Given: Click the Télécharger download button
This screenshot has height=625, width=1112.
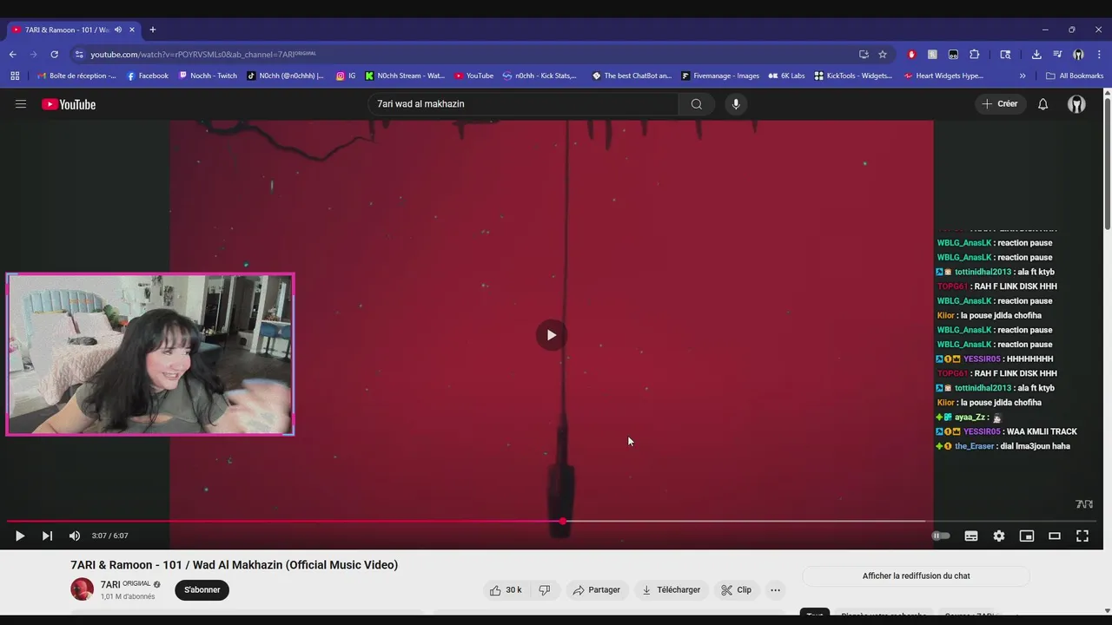Looking at the screenshot, I should pyautogui.click(x=671, y=590).
